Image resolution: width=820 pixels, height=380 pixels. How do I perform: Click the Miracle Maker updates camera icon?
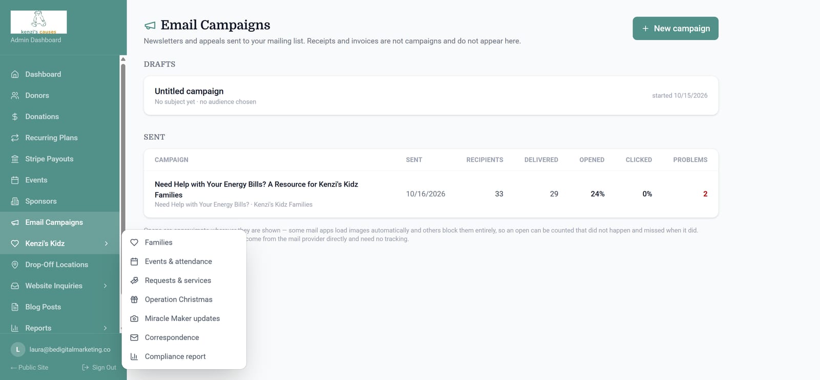click(134, 318)
